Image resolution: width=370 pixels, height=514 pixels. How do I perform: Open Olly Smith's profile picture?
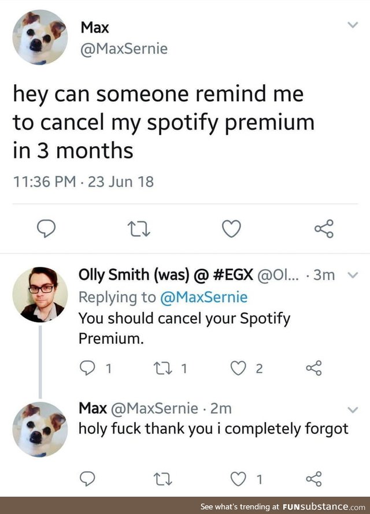(x=40, y=295)
